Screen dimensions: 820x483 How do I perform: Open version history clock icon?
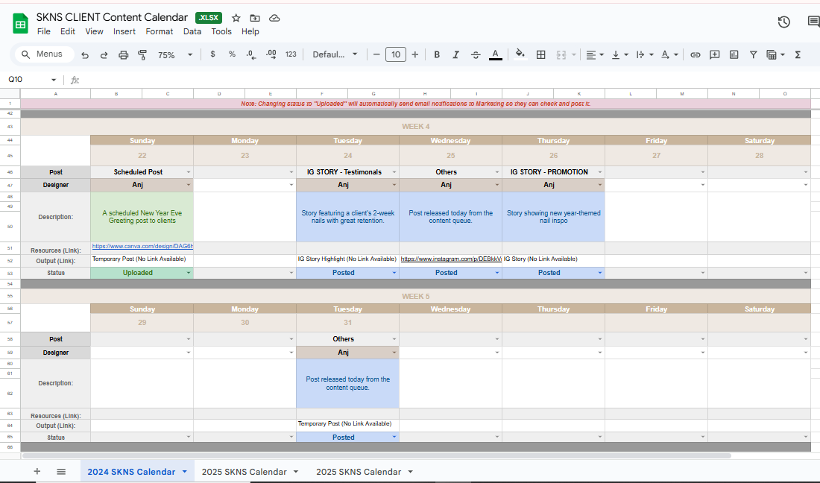click(x=783, y=22)
